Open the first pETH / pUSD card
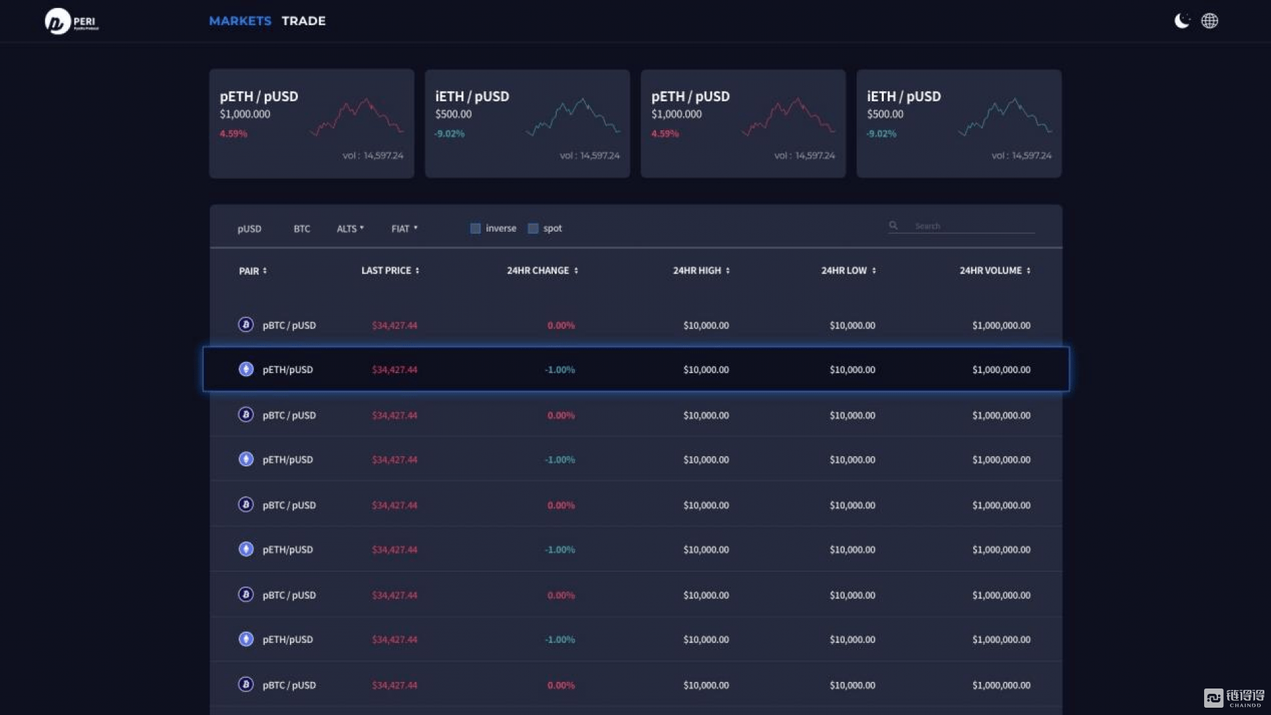The image size is (1271, 715). (312, 124)
